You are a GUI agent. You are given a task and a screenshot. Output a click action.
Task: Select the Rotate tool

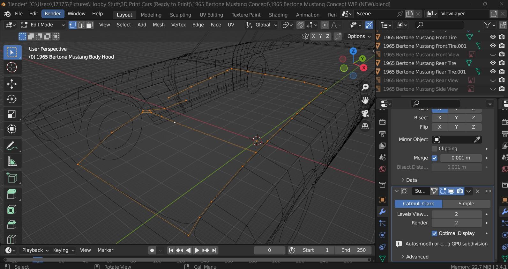[12, 99]
